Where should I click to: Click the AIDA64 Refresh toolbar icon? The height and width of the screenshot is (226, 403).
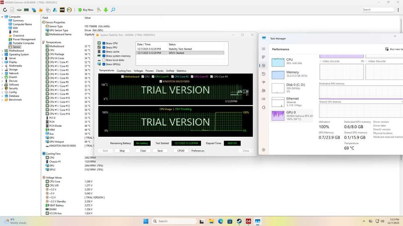coord(5,10)
